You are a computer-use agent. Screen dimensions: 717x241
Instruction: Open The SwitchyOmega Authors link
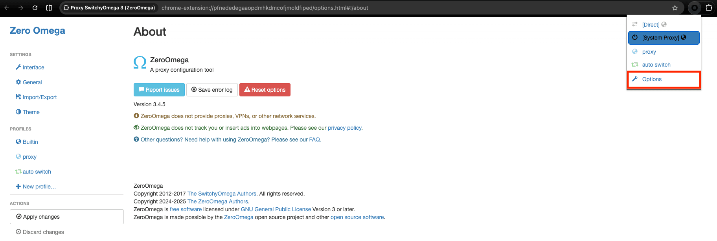[x=222, y=194]
